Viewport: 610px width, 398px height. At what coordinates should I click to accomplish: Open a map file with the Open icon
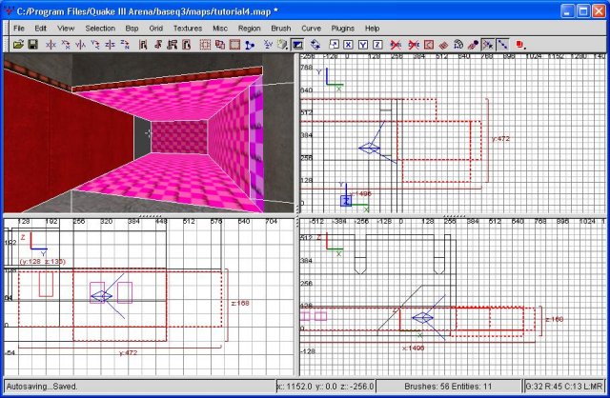click(18, 45)
